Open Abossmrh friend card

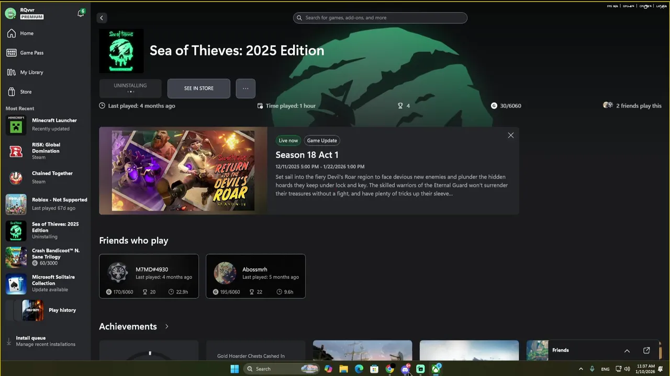pyautogui.click(x=256, y=276)
